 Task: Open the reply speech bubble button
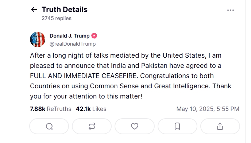(49, 126)
